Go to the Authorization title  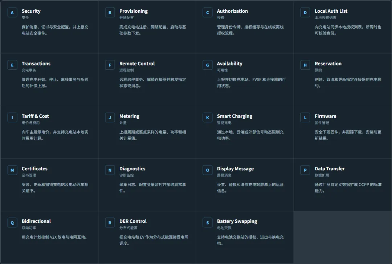[233, 11]
